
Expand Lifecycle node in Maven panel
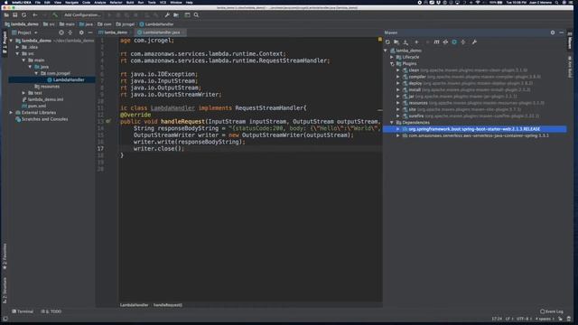(x=392, y=57)
